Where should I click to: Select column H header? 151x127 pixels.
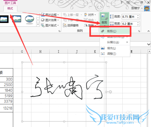40,52
